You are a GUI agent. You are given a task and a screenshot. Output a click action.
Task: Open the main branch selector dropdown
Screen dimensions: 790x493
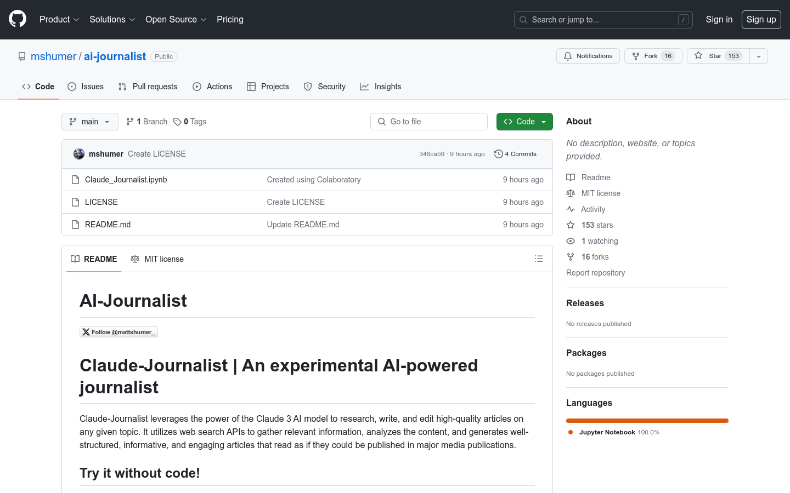90,122
